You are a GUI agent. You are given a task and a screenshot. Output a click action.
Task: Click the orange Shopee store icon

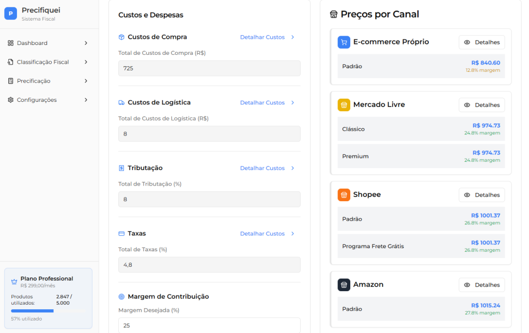(344, 195)
